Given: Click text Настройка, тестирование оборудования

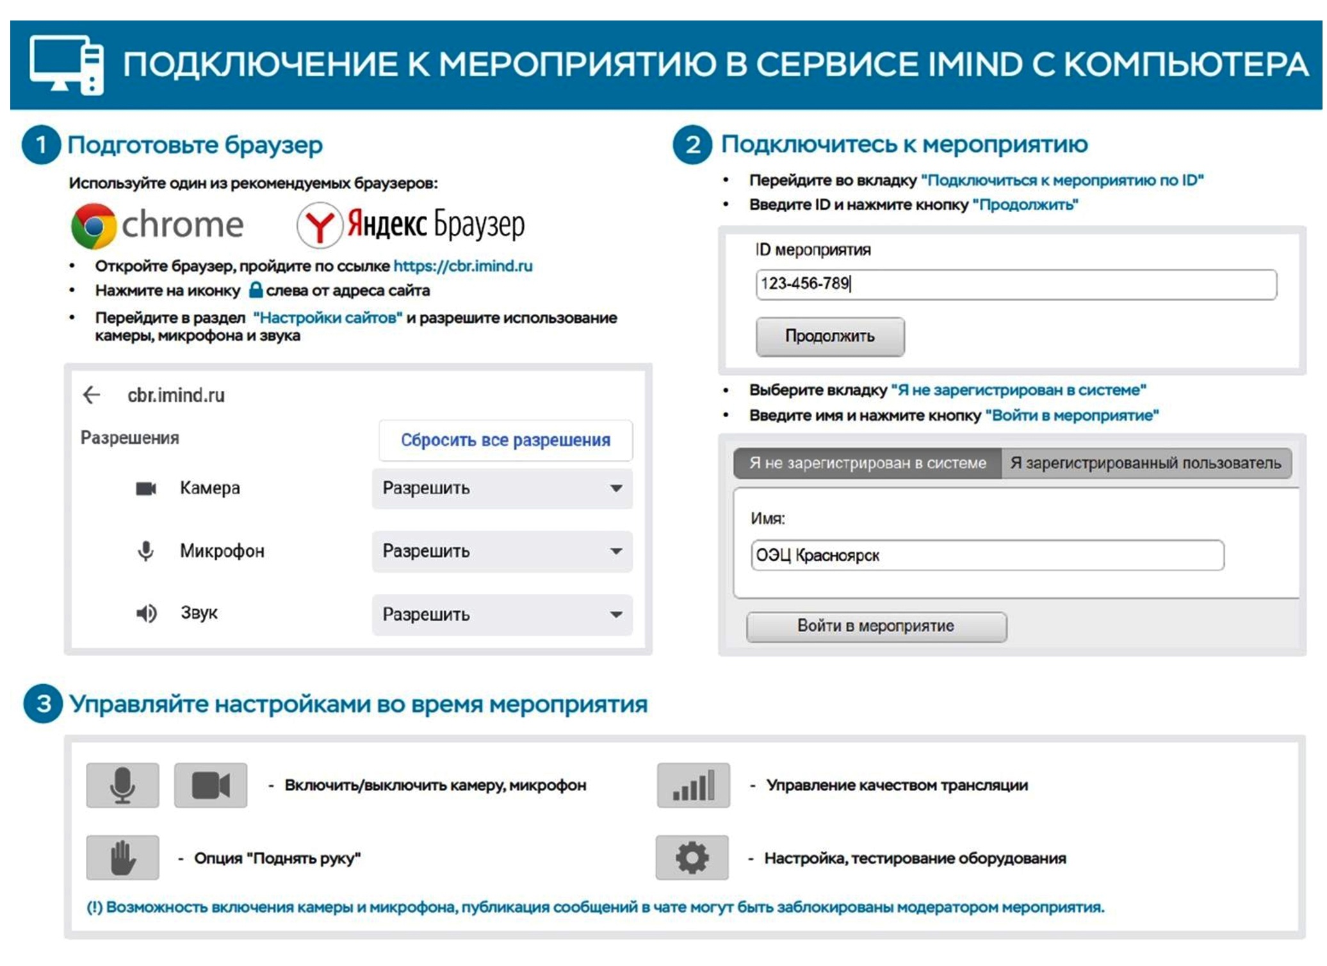Looking at the screenshot, I should pyautogui.click(x=915, y=858).
